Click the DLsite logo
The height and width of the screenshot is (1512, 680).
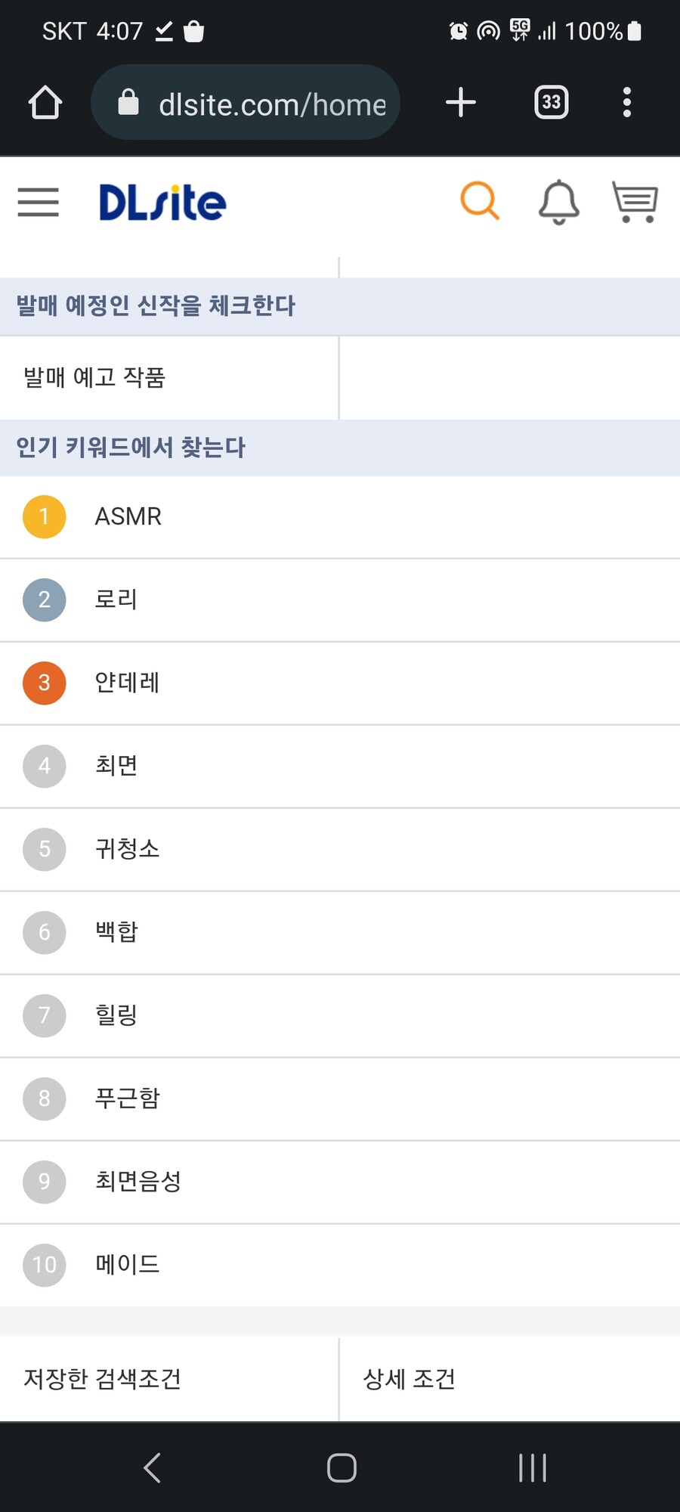162,201
